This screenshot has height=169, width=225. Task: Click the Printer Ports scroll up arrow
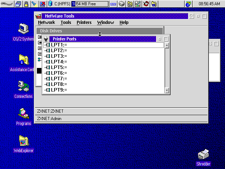(167, 46)
